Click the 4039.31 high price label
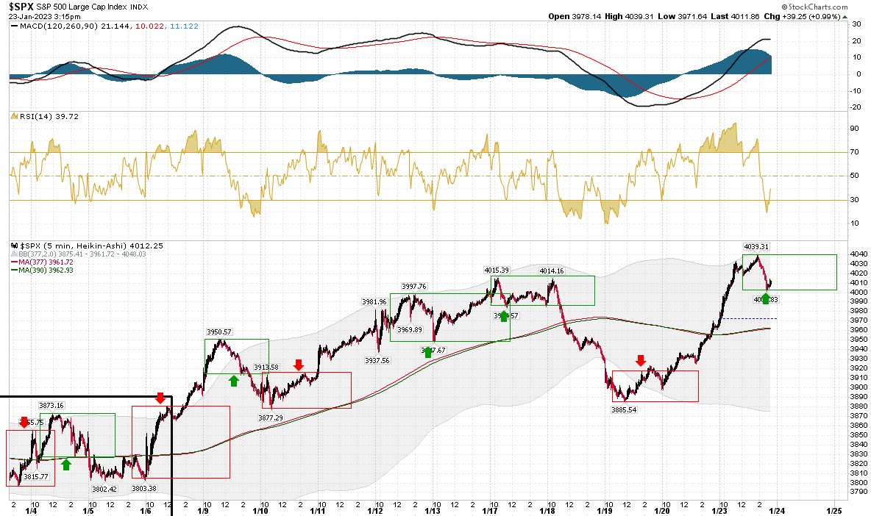This screenshot has height=516, width=871. coord(756,246)
